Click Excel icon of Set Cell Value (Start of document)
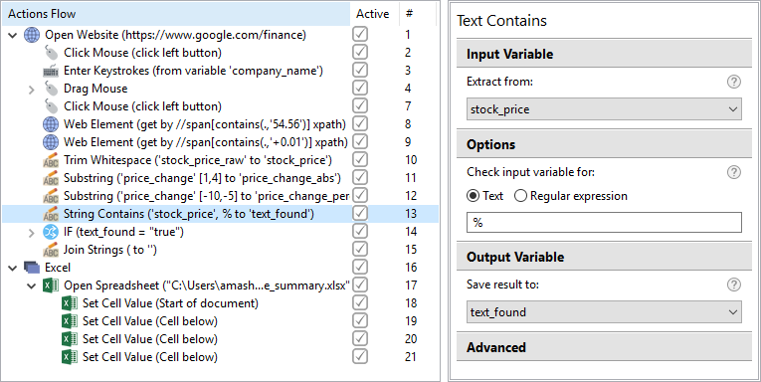Viewport: 761px width, 382px height. coord(70,303)
